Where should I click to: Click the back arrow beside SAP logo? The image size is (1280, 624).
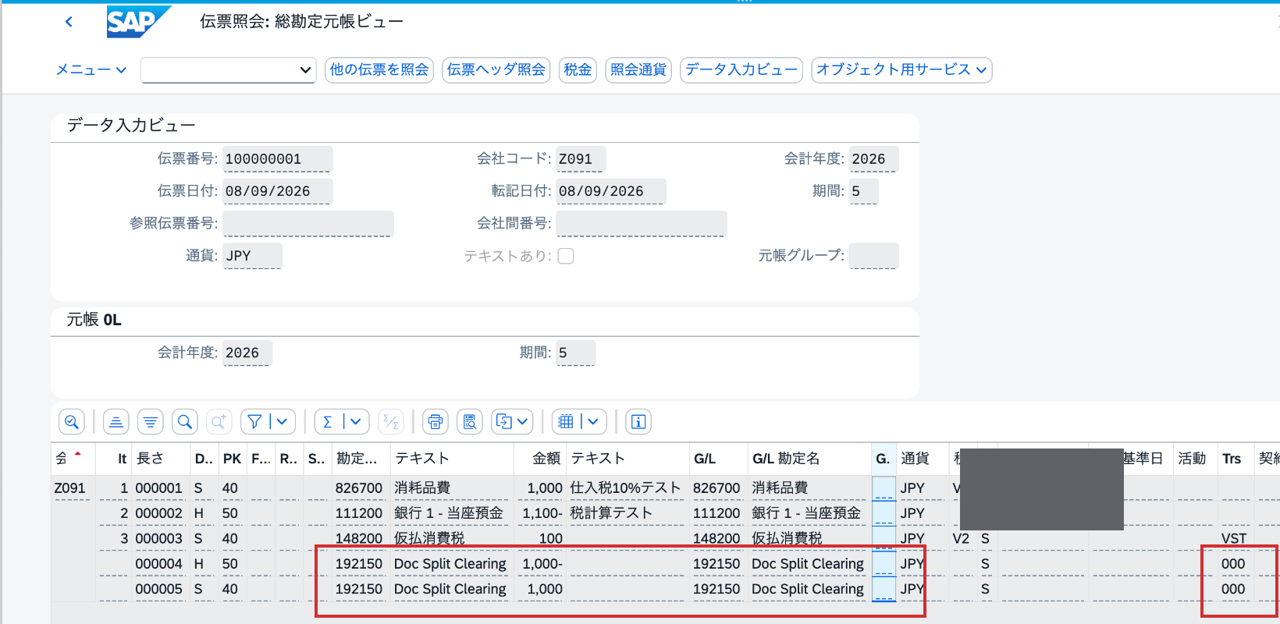tap(69, 22)
